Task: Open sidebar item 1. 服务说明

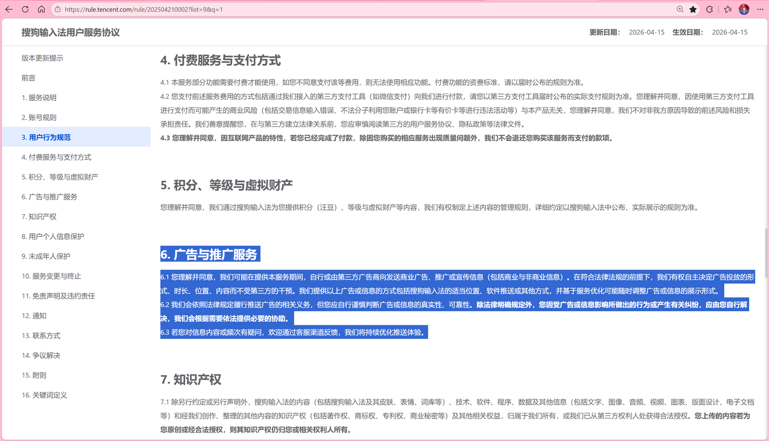Action: pos(39,98)
